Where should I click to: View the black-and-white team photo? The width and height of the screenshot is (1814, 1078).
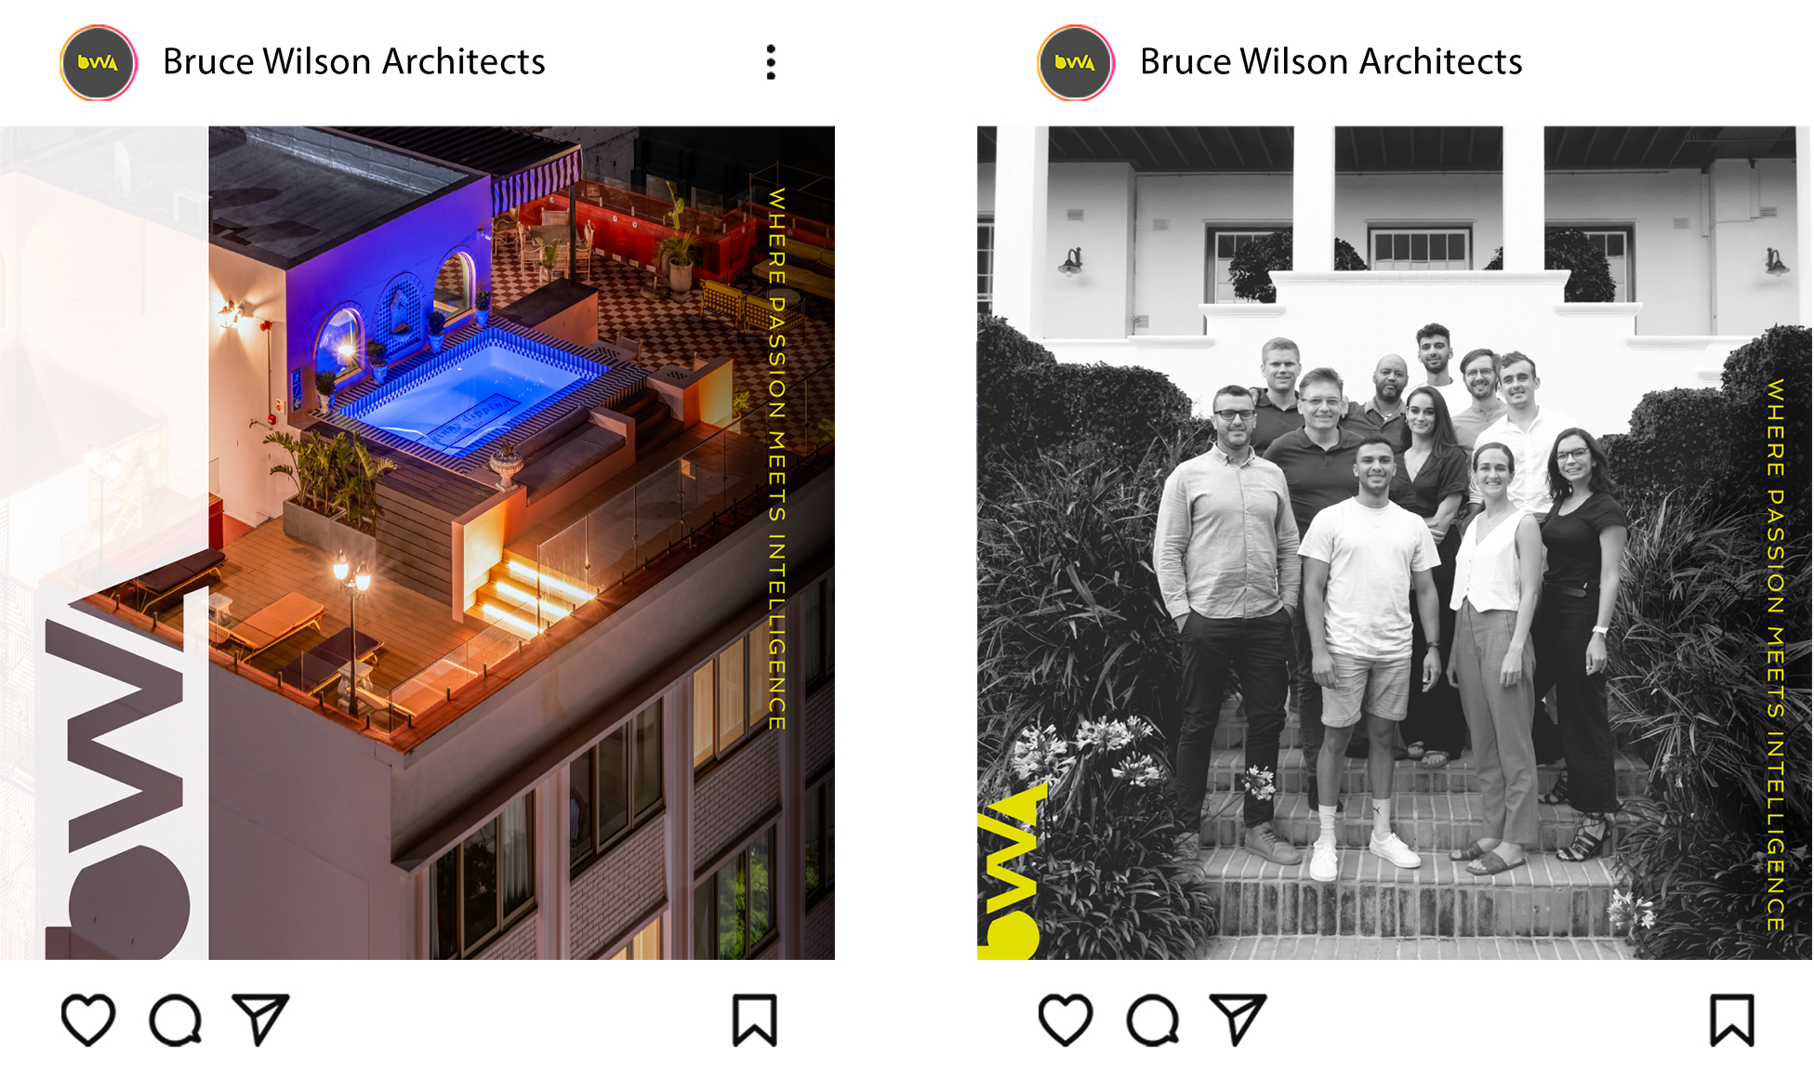[1394, 543]
